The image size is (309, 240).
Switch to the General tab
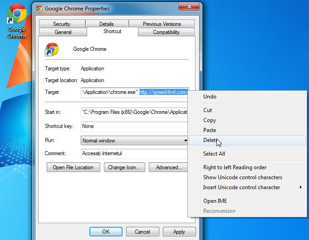point(63,32)
